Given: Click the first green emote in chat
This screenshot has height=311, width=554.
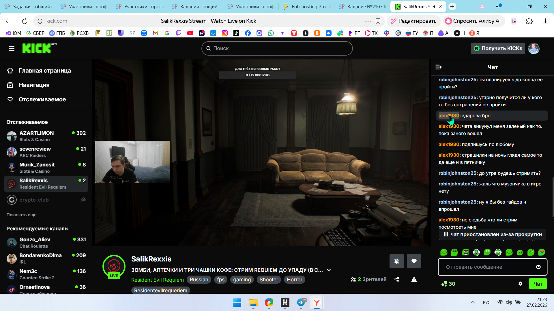Looking at the screenshot, I should click(x=444, y=252).
